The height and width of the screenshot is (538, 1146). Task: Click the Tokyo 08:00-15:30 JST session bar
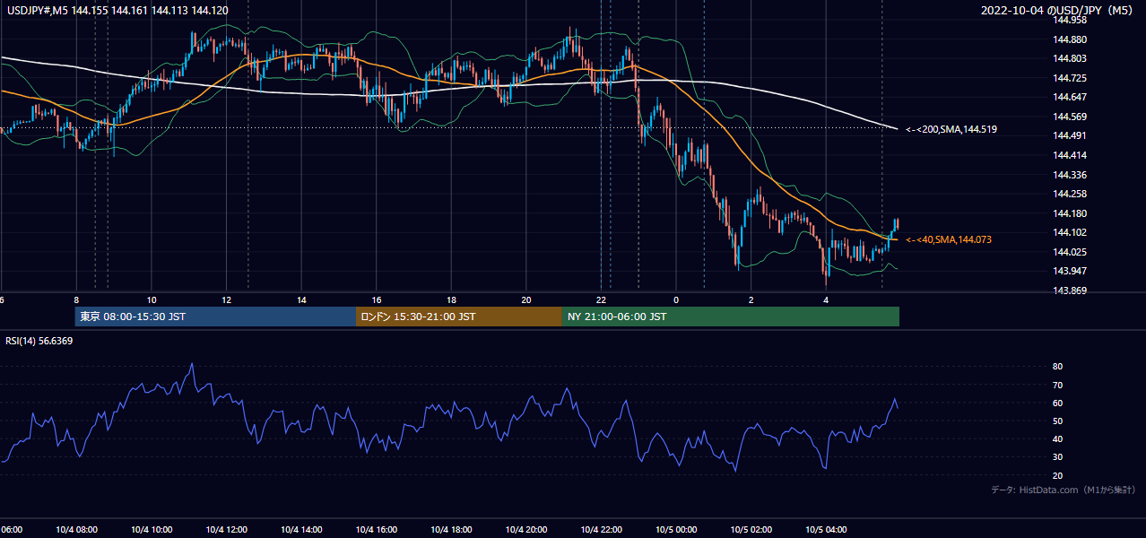pyautogui.click(x=215, y=317)
